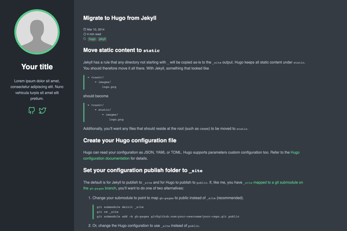Click the clock icon beside reading time

click(85, 34)
